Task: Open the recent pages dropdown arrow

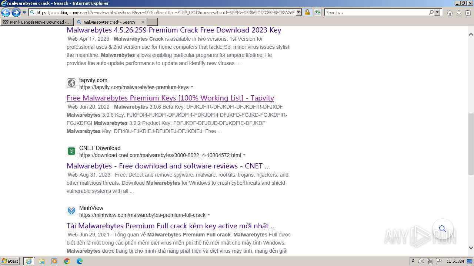Action: tap(24, 13)
